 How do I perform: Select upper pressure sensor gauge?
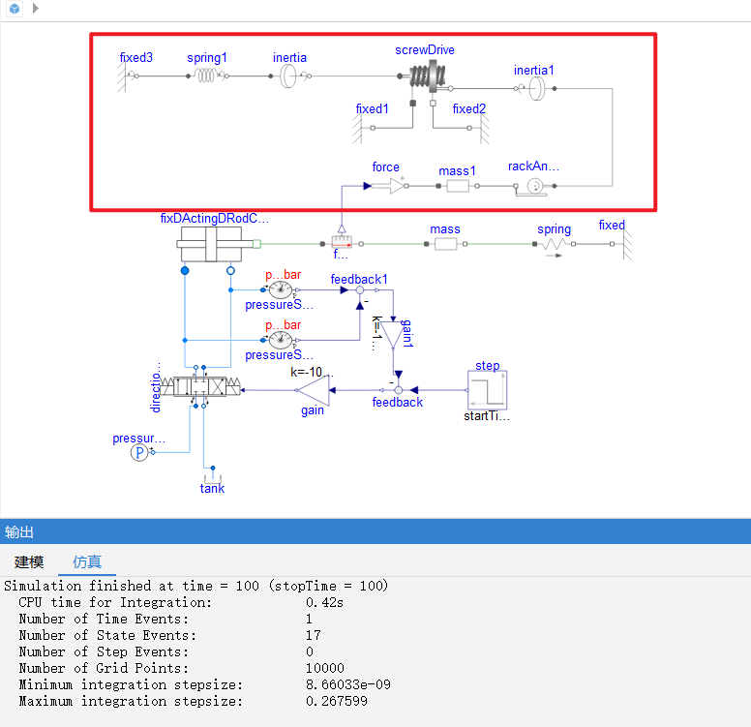point(281,290)
